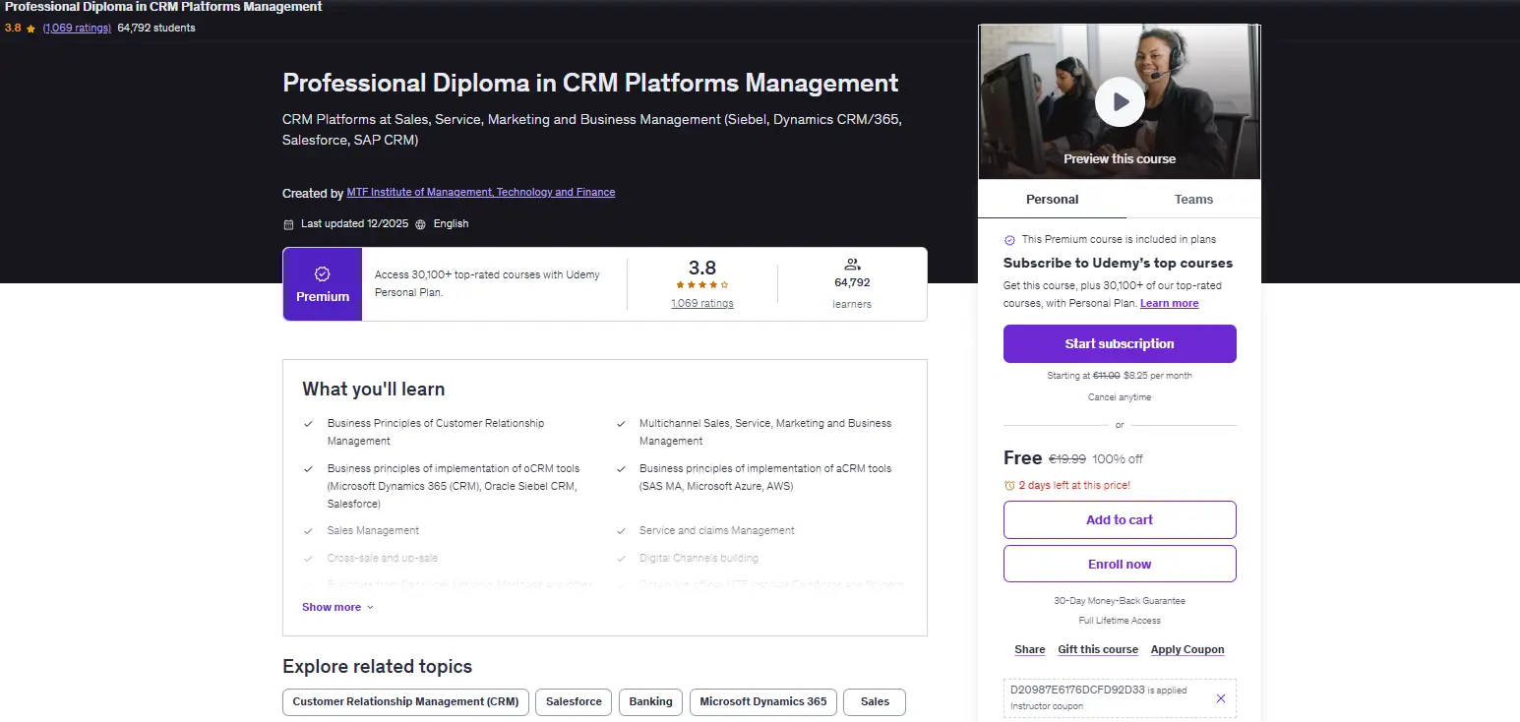Click the oCRM tools learning item
Viewport: 1520px width, 722px height.
[x=454, y=486]
